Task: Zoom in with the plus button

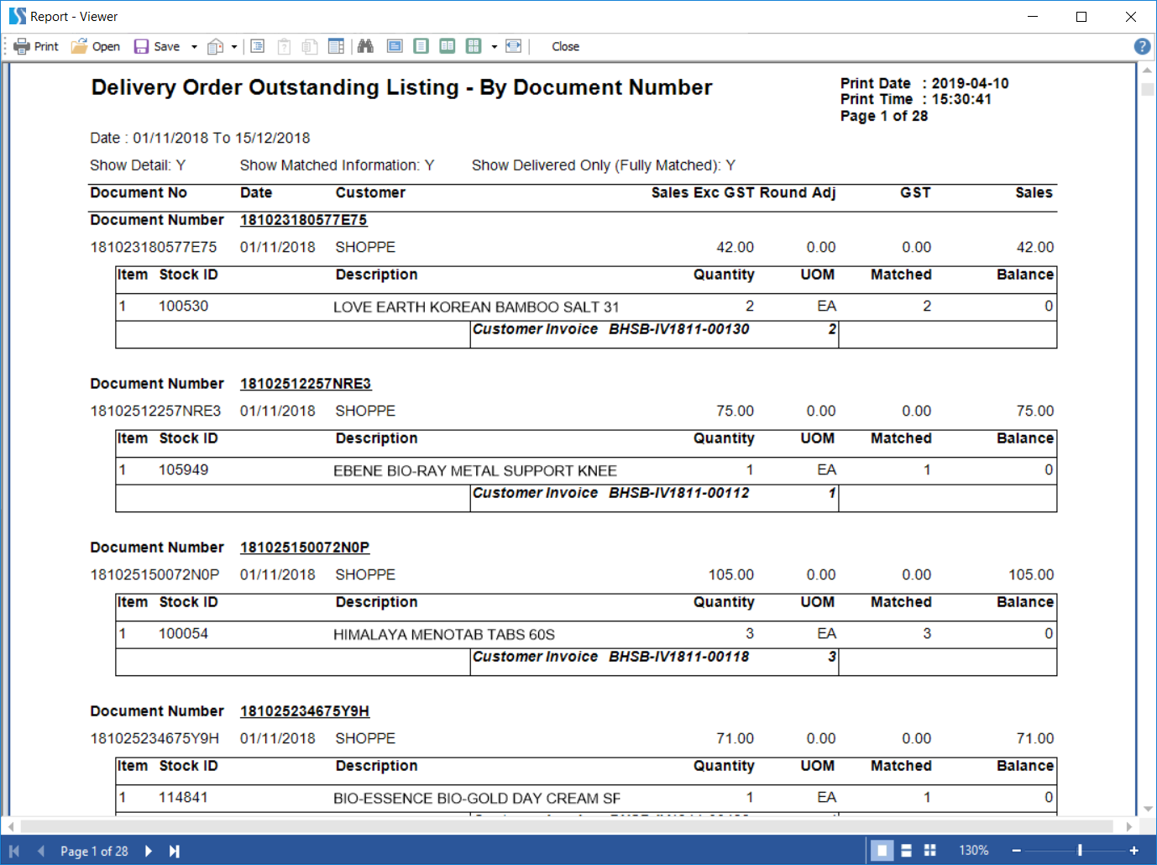Action: coord(1133,851)
